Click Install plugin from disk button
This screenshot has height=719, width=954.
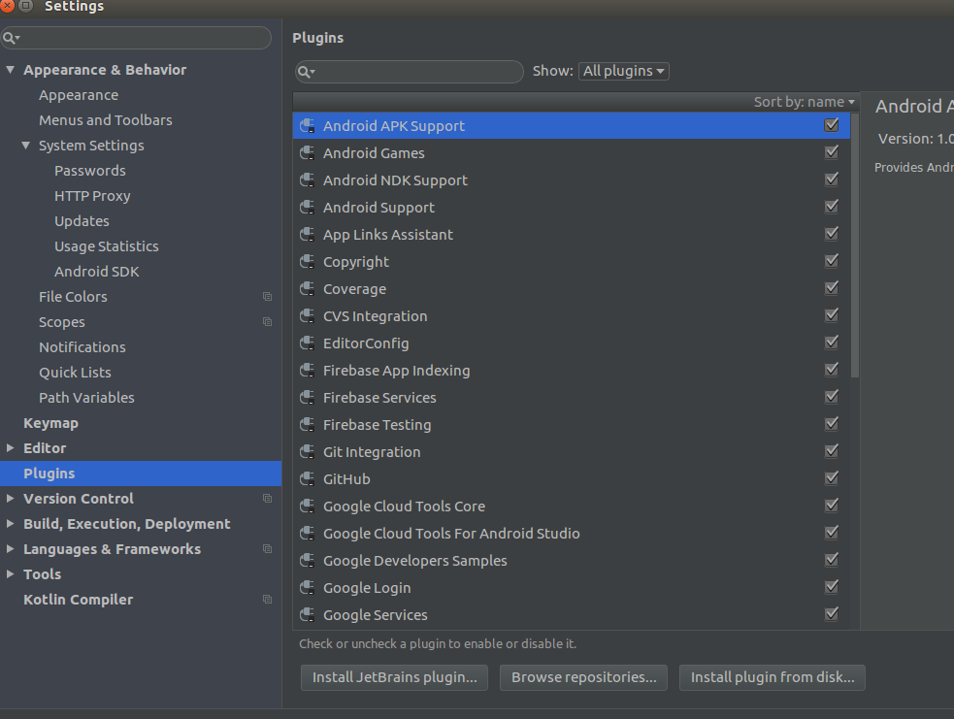tap(773, 677)
